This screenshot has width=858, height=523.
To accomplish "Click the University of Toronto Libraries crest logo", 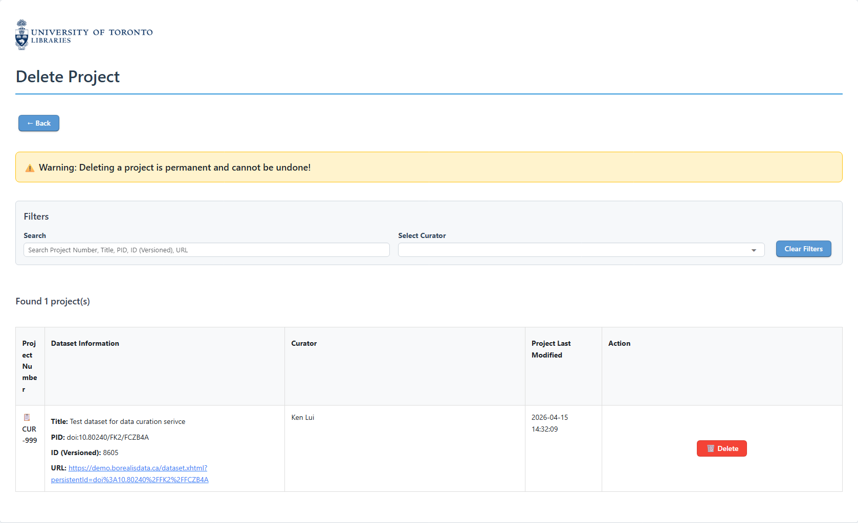I will point(21,34).
